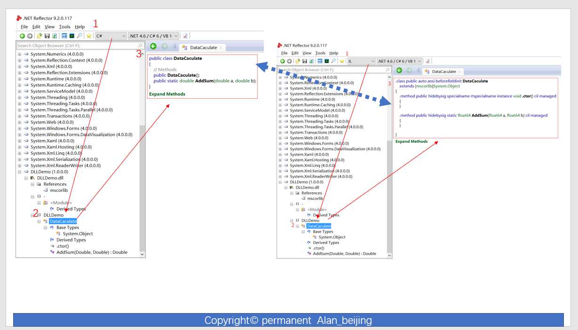The height and width of the screenshot is (330, 578).
Task: Open View menu in C# window
Action: (x=49, y=27)
